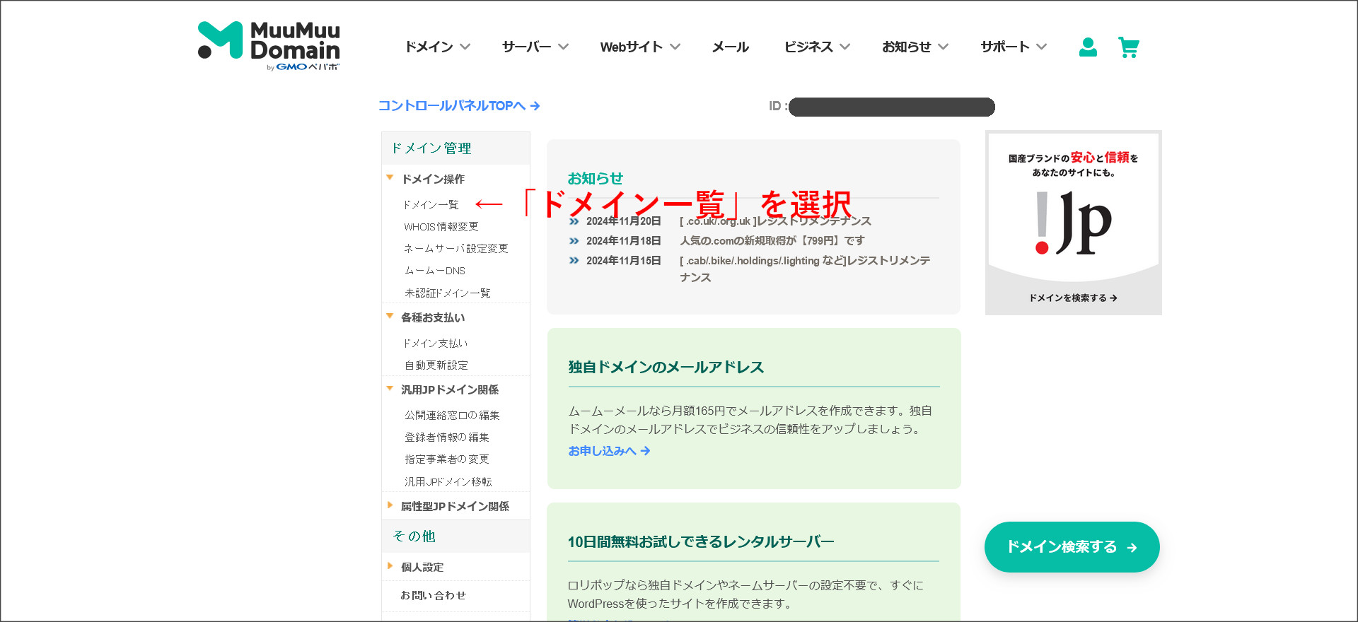Select ドメイン一覧 in the sidebar
Viewport: 1358px width, 622px height.
tap(431, 204)
